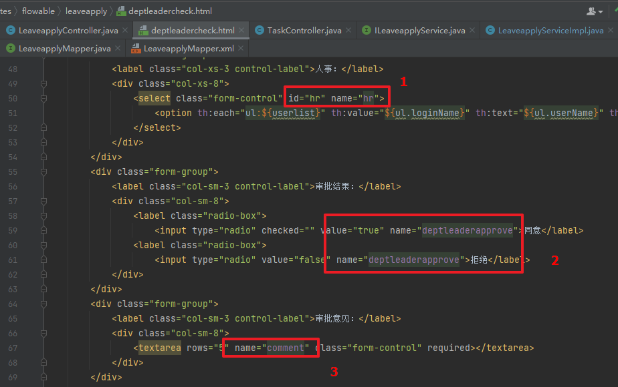Viewport: 618px width, 387px height.
Task: Collapse the radio-box label fold on line 58
Action: click(43, 216)
